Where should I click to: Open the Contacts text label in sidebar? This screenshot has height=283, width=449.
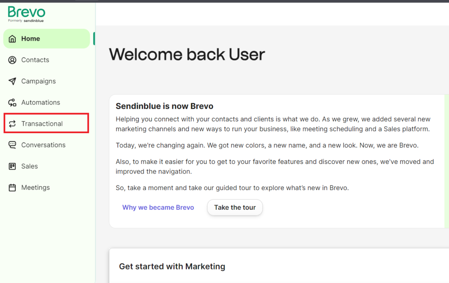(x=35, y=60)
